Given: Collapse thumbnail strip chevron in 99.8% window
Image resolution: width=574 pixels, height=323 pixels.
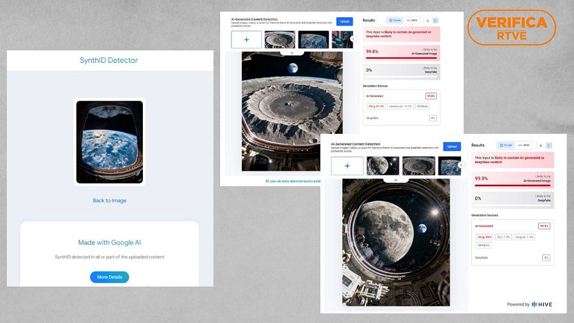Looking at the screenshot, I should 291,53.
